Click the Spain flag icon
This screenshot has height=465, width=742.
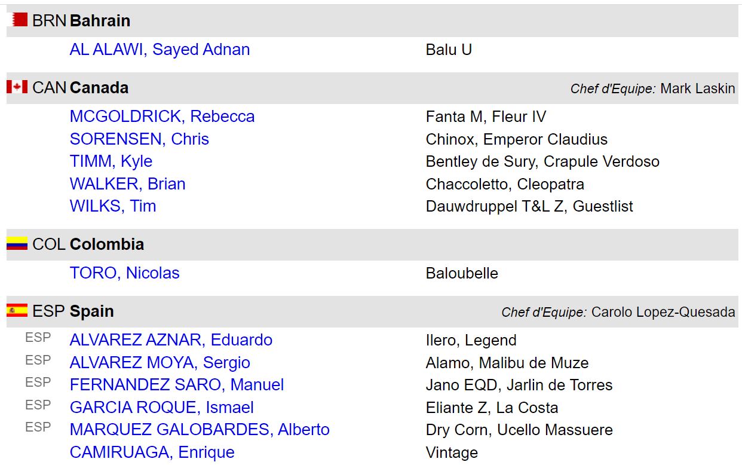coord(17,311)
